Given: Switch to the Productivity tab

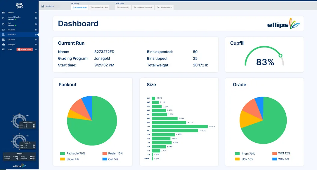Looking at the screenshot, I should pyautogui.click(x=123, y=7).
